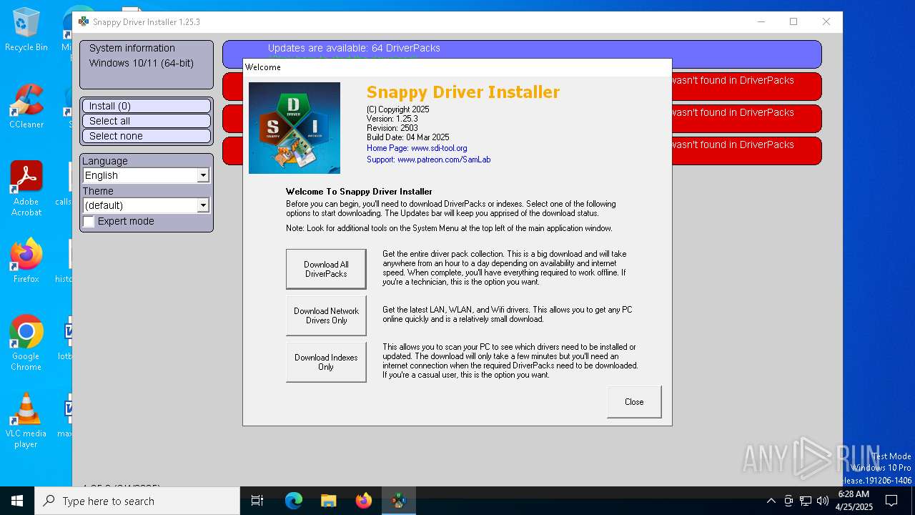Maximize the Snappy Driver Installer window

(793, 22)
